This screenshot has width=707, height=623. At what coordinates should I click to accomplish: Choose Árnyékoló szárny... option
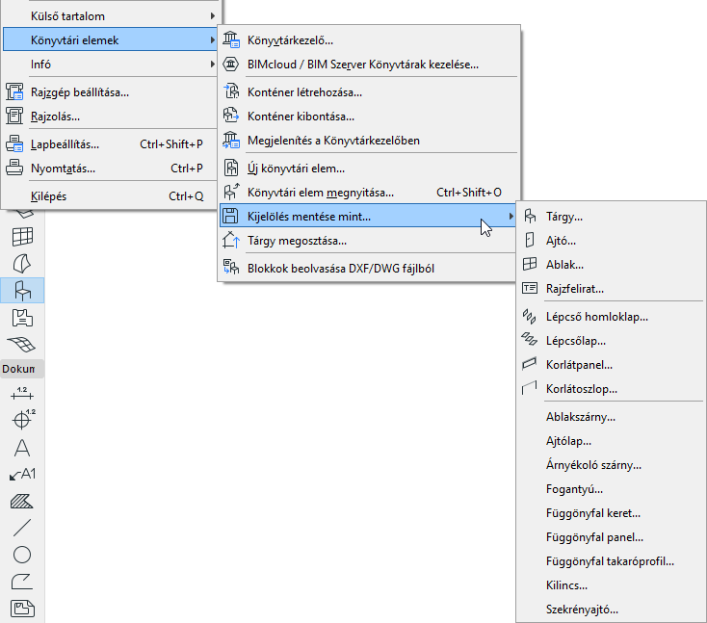611,465
